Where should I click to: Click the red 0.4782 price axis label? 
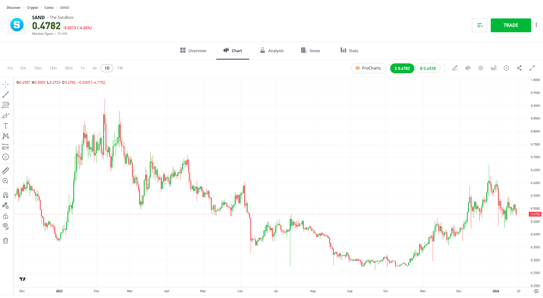point(535,214)
